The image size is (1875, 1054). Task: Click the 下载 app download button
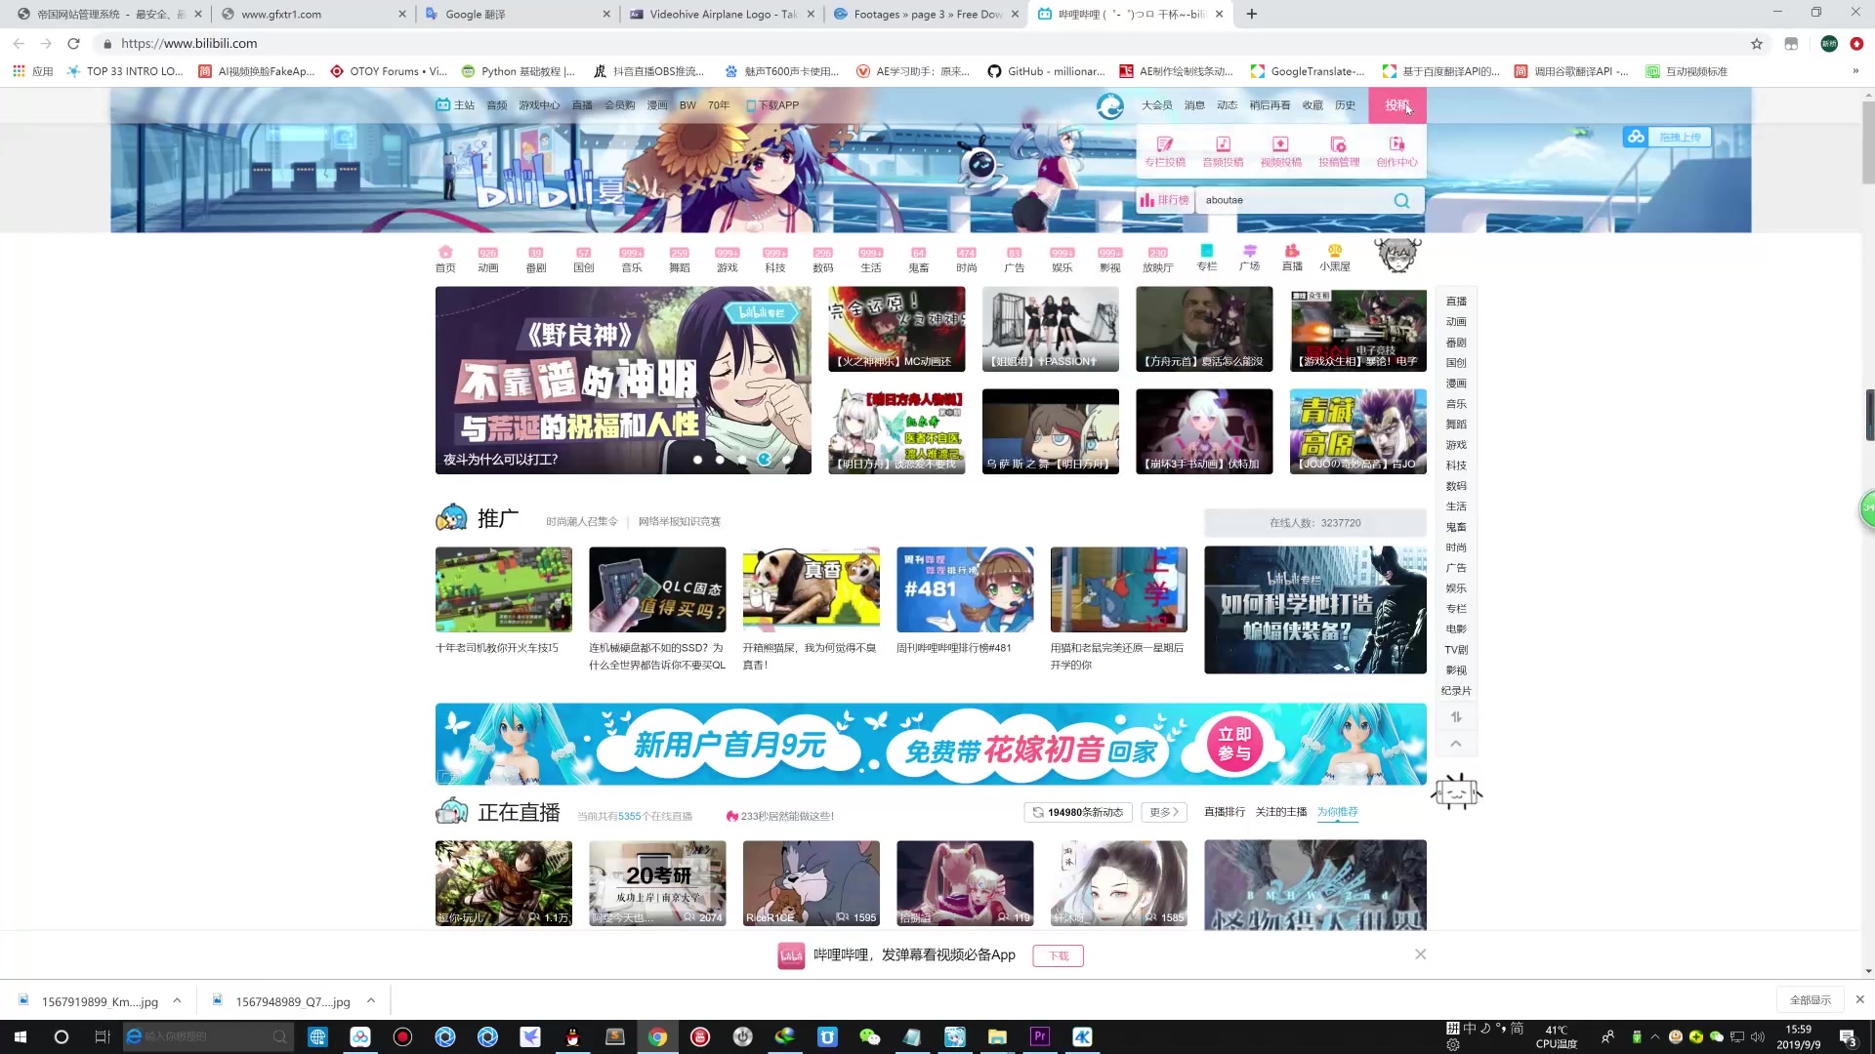pyautogui.click(x=1058, y=956)
